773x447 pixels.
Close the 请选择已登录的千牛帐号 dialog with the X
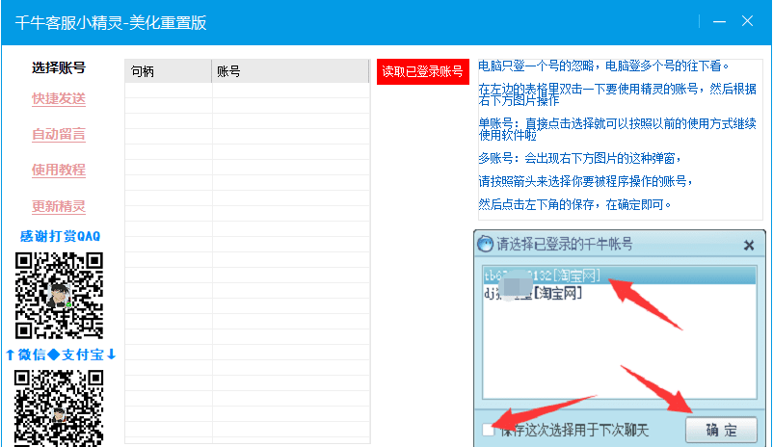748,246
